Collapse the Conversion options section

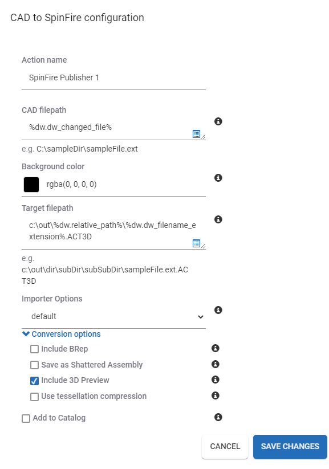pos(62,334)
